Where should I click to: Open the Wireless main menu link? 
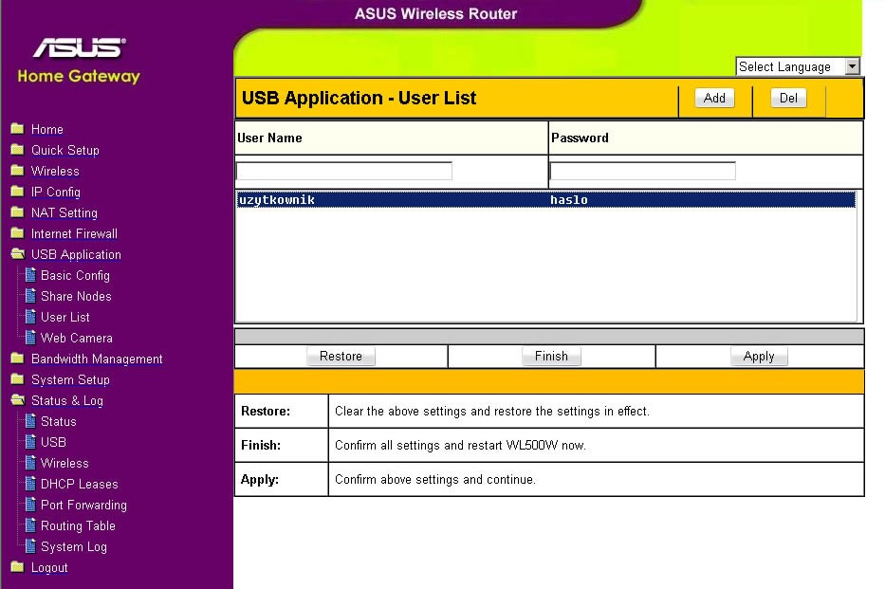point(55,171)
